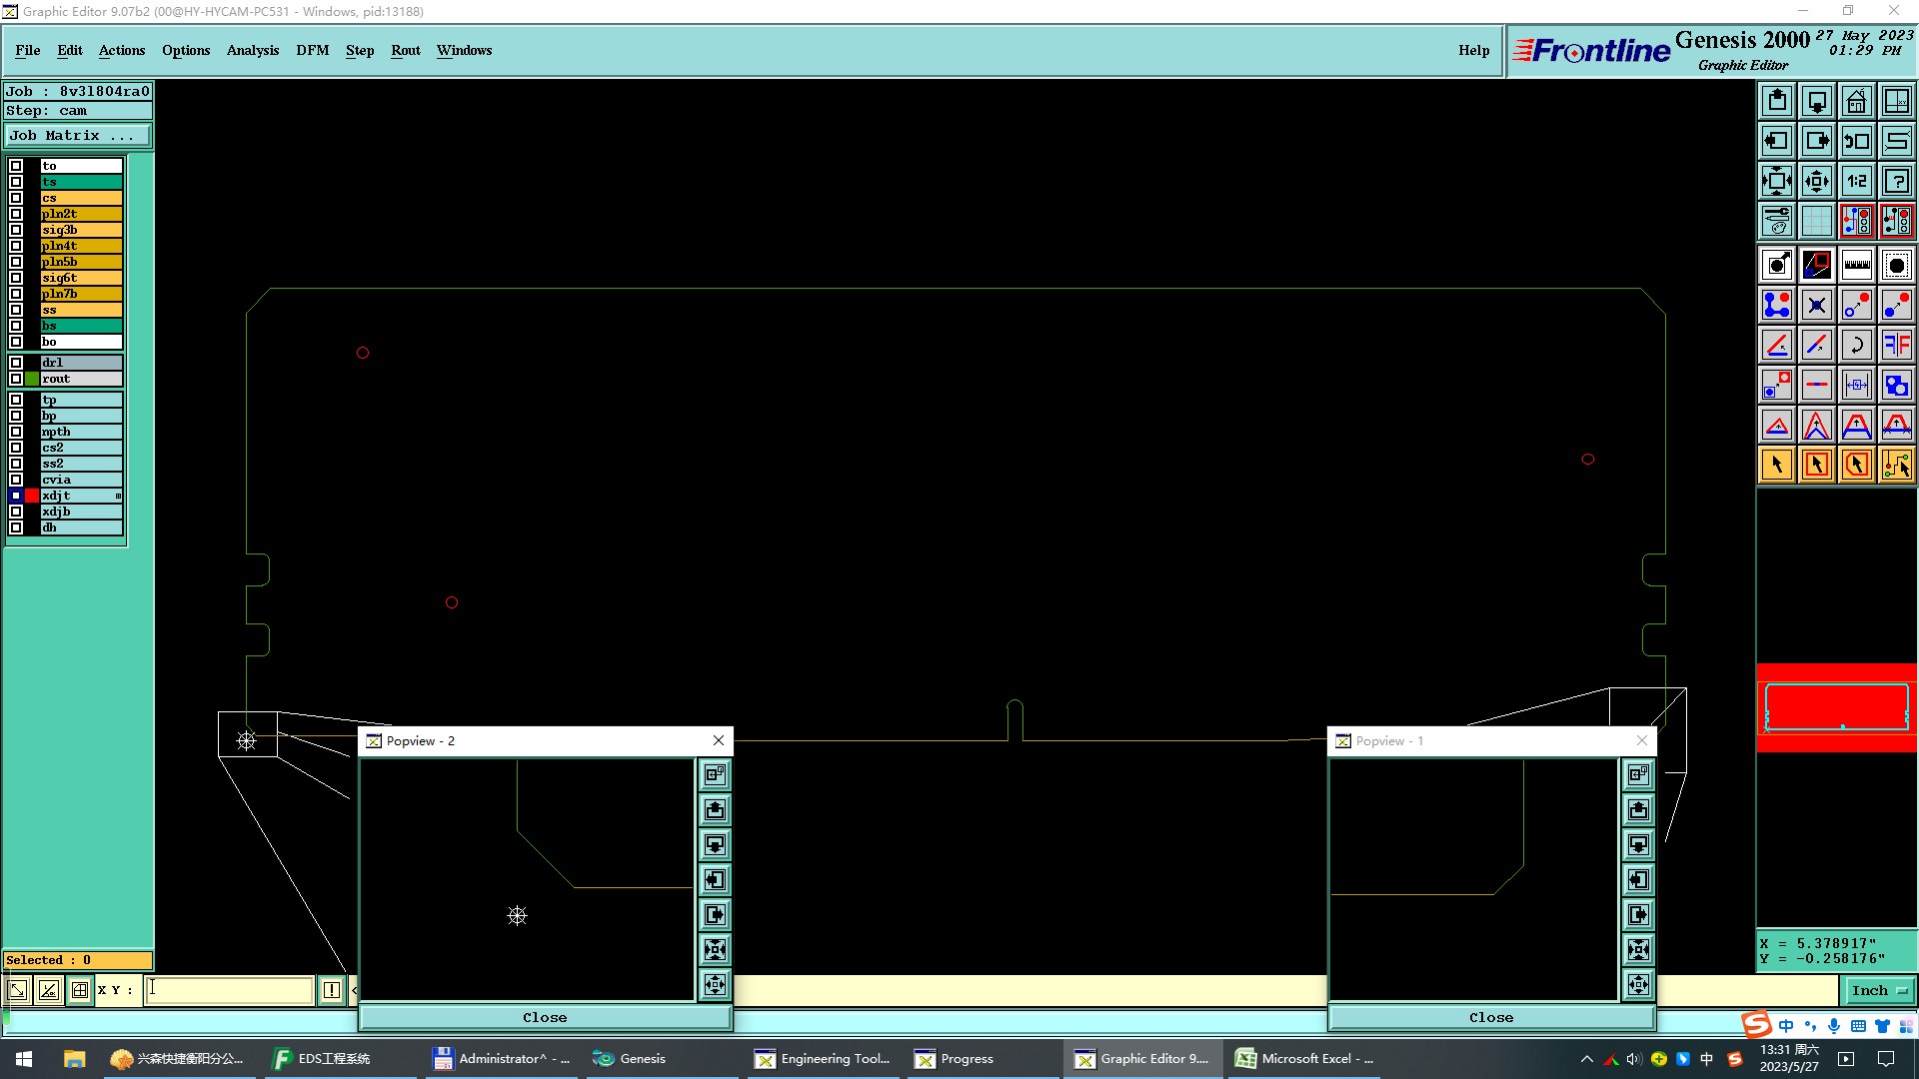Open the Rout menu

pos(406,50)
